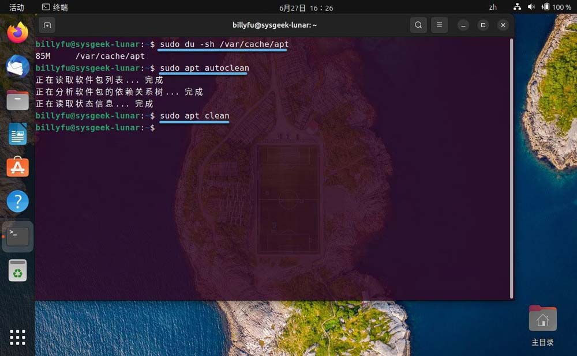Open Ubuntu Software app store
577x356 pixels.
pyautogui.click(x=18, y=168)
